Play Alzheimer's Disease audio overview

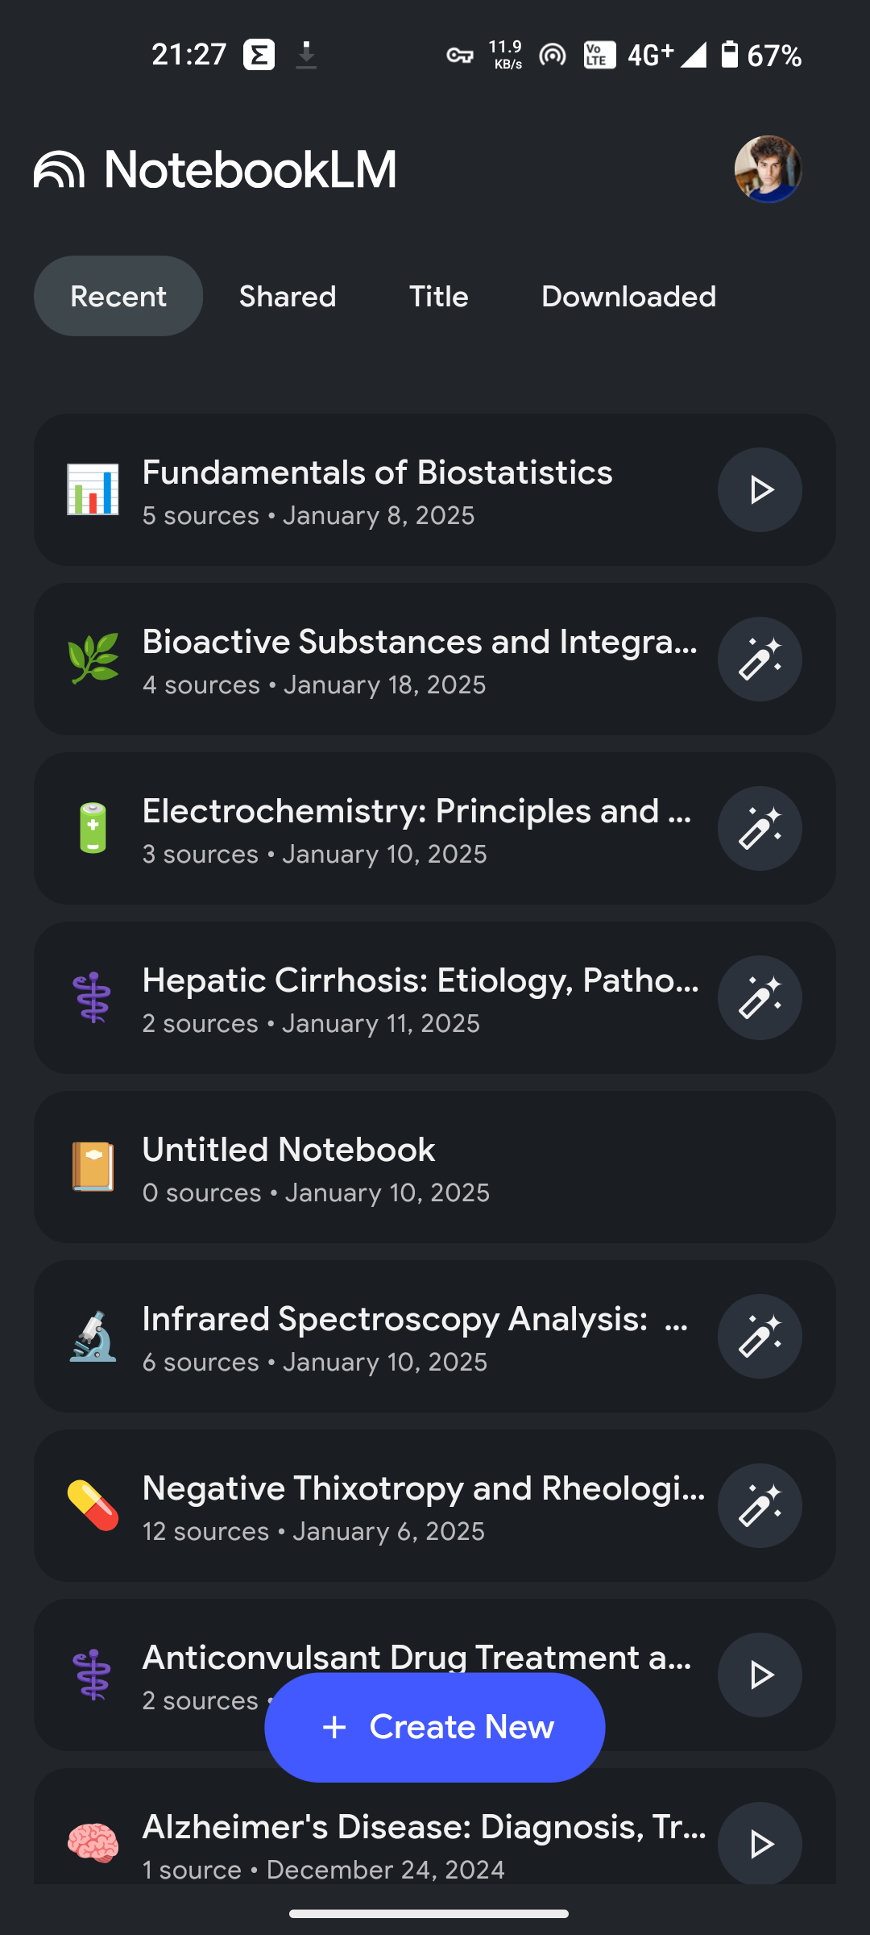point(760,1843)
